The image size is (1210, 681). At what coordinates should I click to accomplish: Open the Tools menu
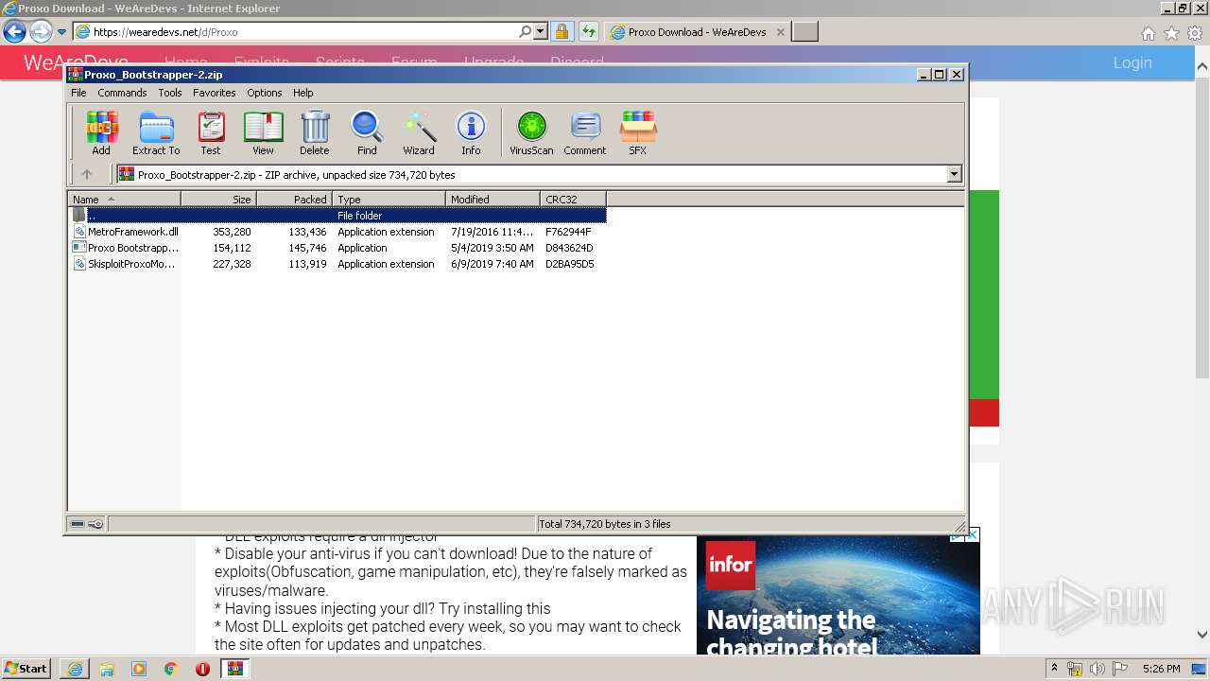tap(170, 93)
